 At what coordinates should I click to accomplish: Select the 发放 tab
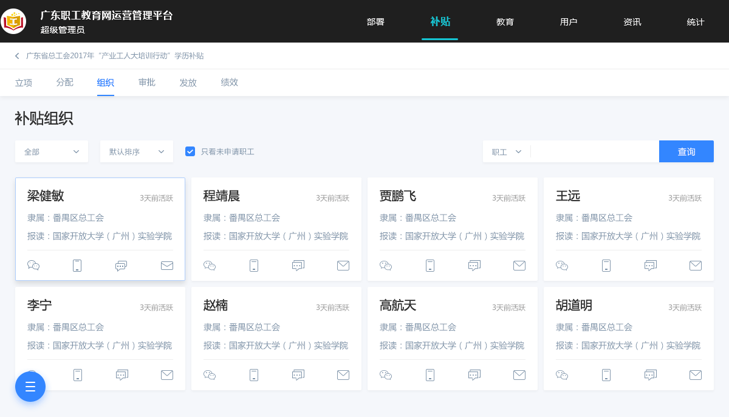pos(188,83)
